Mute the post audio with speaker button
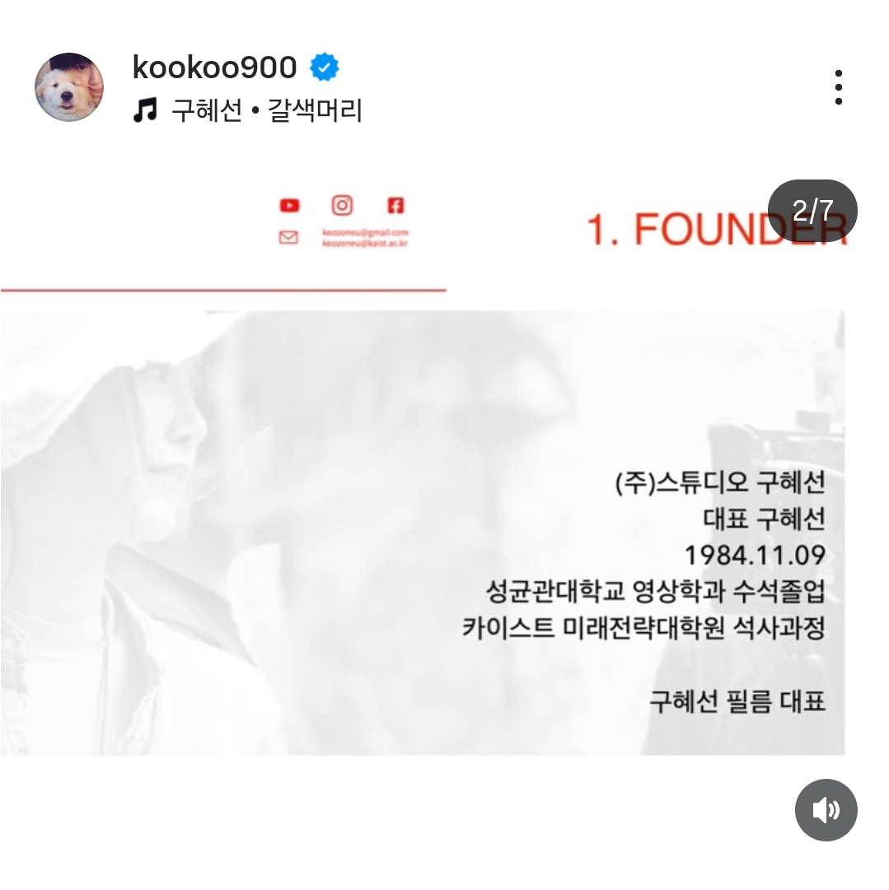The image size is (889, 890). coord(826,810)
